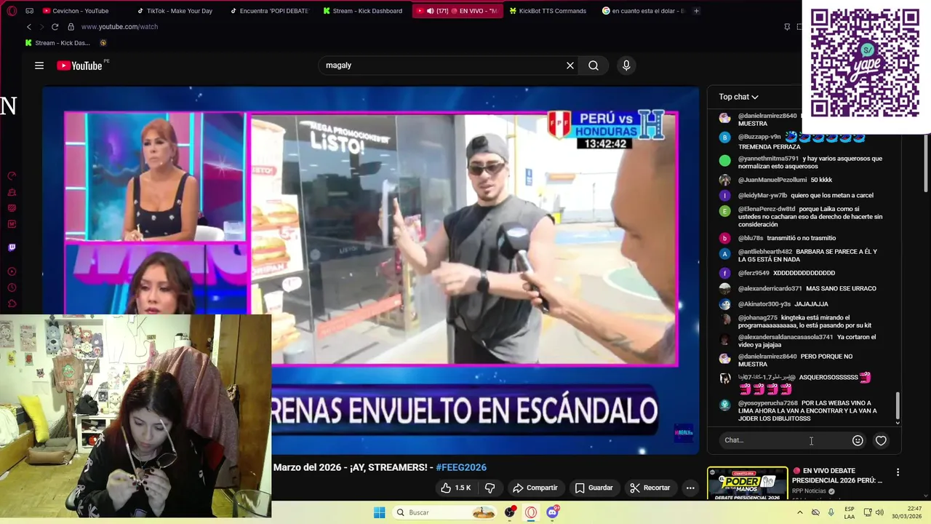Expand the Top chat dropdown
931x524 pixels.
[738, 97]
